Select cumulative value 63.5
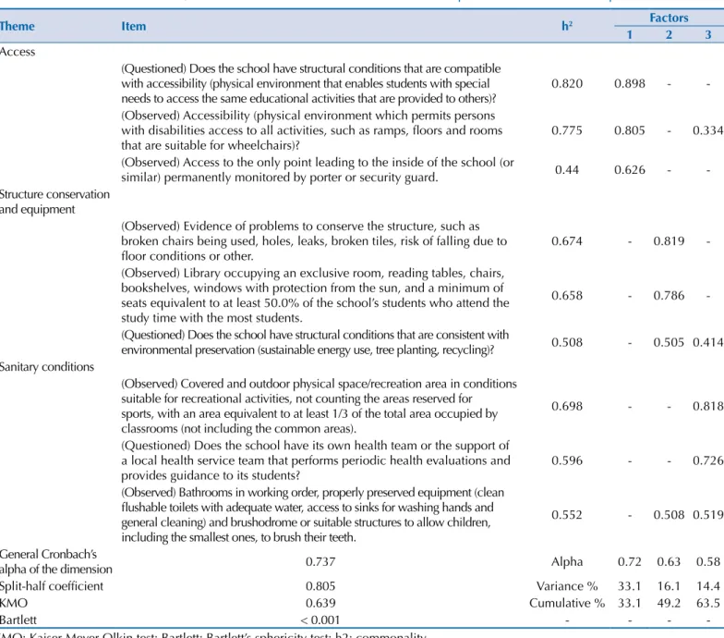The image size is (724, 638). click(x=707, y=603)
